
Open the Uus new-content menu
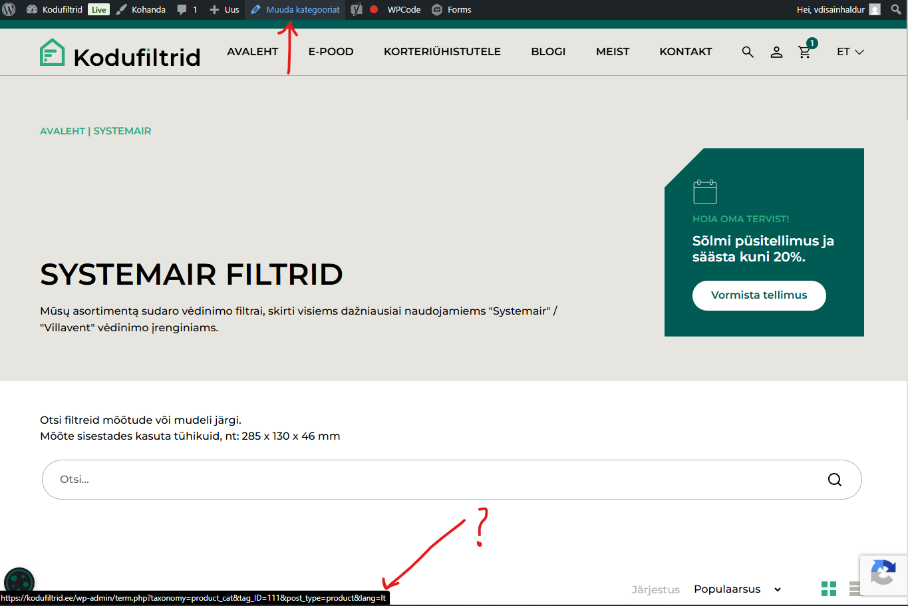[x=224, y=9]
